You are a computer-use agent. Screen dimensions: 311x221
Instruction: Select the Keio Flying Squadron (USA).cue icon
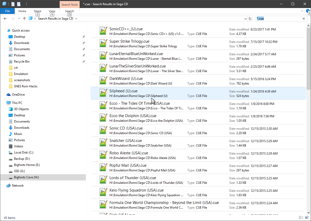point(103,192)
